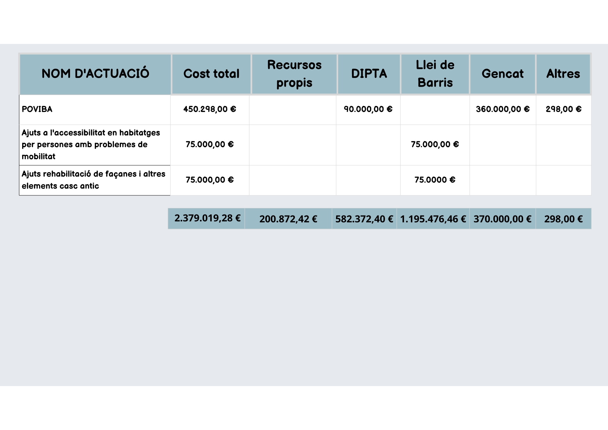Screen dimensions: 608x430
Task: Click the 360.000,00 € Gencat cell
Action: (x=502, y=109)
